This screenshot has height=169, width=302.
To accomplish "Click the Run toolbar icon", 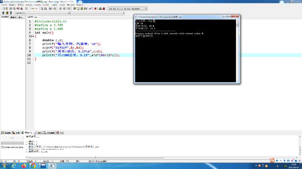I will click(x=78, y=9).
